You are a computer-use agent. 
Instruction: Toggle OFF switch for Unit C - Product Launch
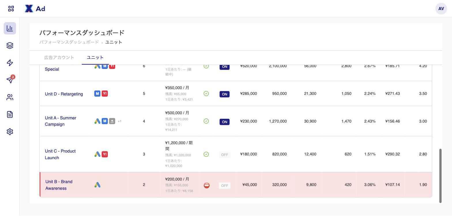tap(225, 155)
